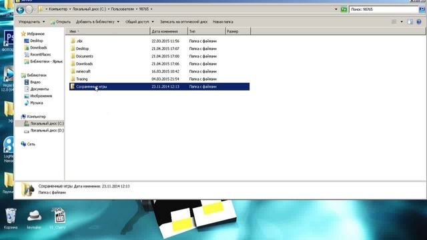
Task: Click the Новая папка button
Action: tap(223, 22)
